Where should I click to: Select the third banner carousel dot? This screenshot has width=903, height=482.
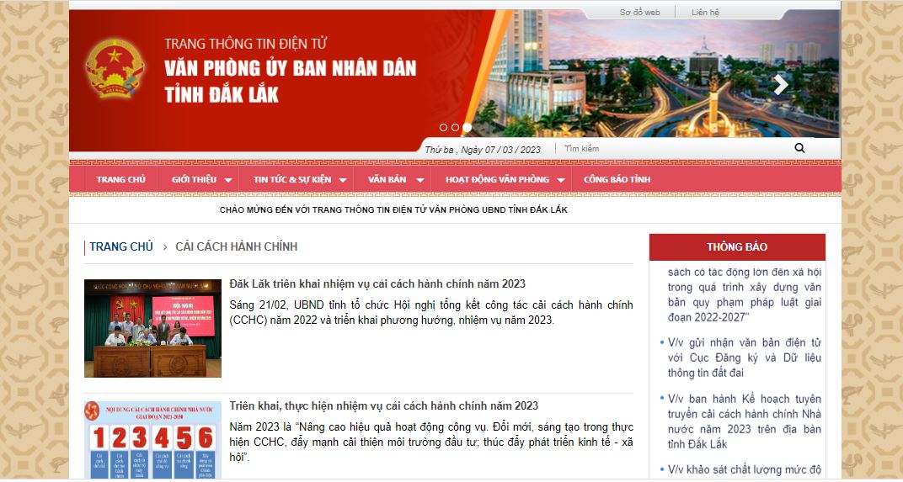coord(468,128)
